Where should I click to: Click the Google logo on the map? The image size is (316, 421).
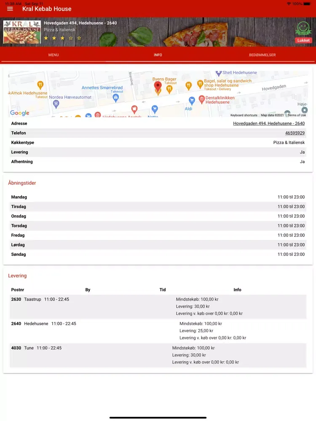point(20,113)
